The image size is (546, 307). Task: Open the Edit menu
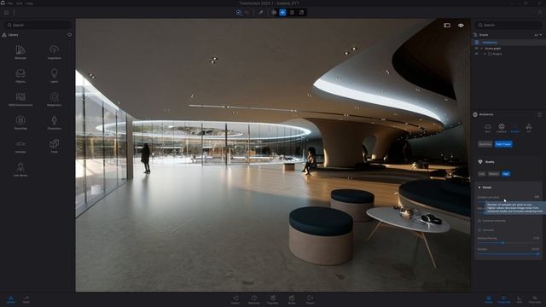[x=20, y=3]
